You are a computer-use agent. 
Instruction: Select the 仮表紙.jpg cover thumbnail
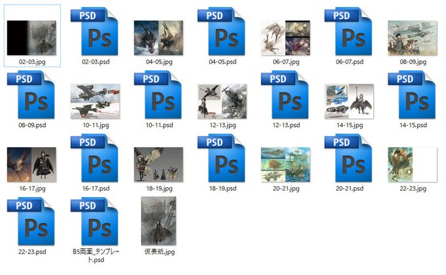point(159,221)
